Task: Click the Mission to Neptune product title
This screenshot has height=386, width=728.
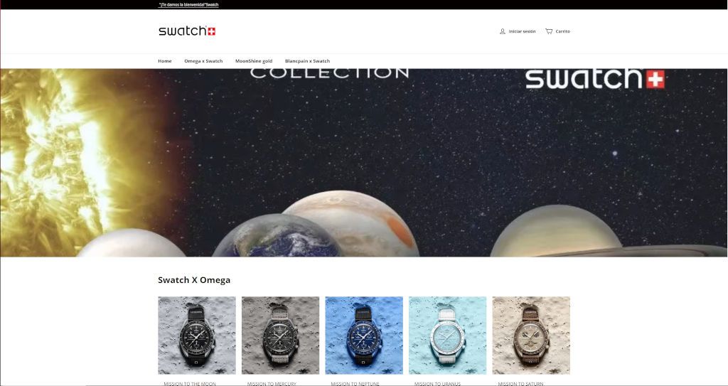Action: pyautogui.click(x=355, y=384)
